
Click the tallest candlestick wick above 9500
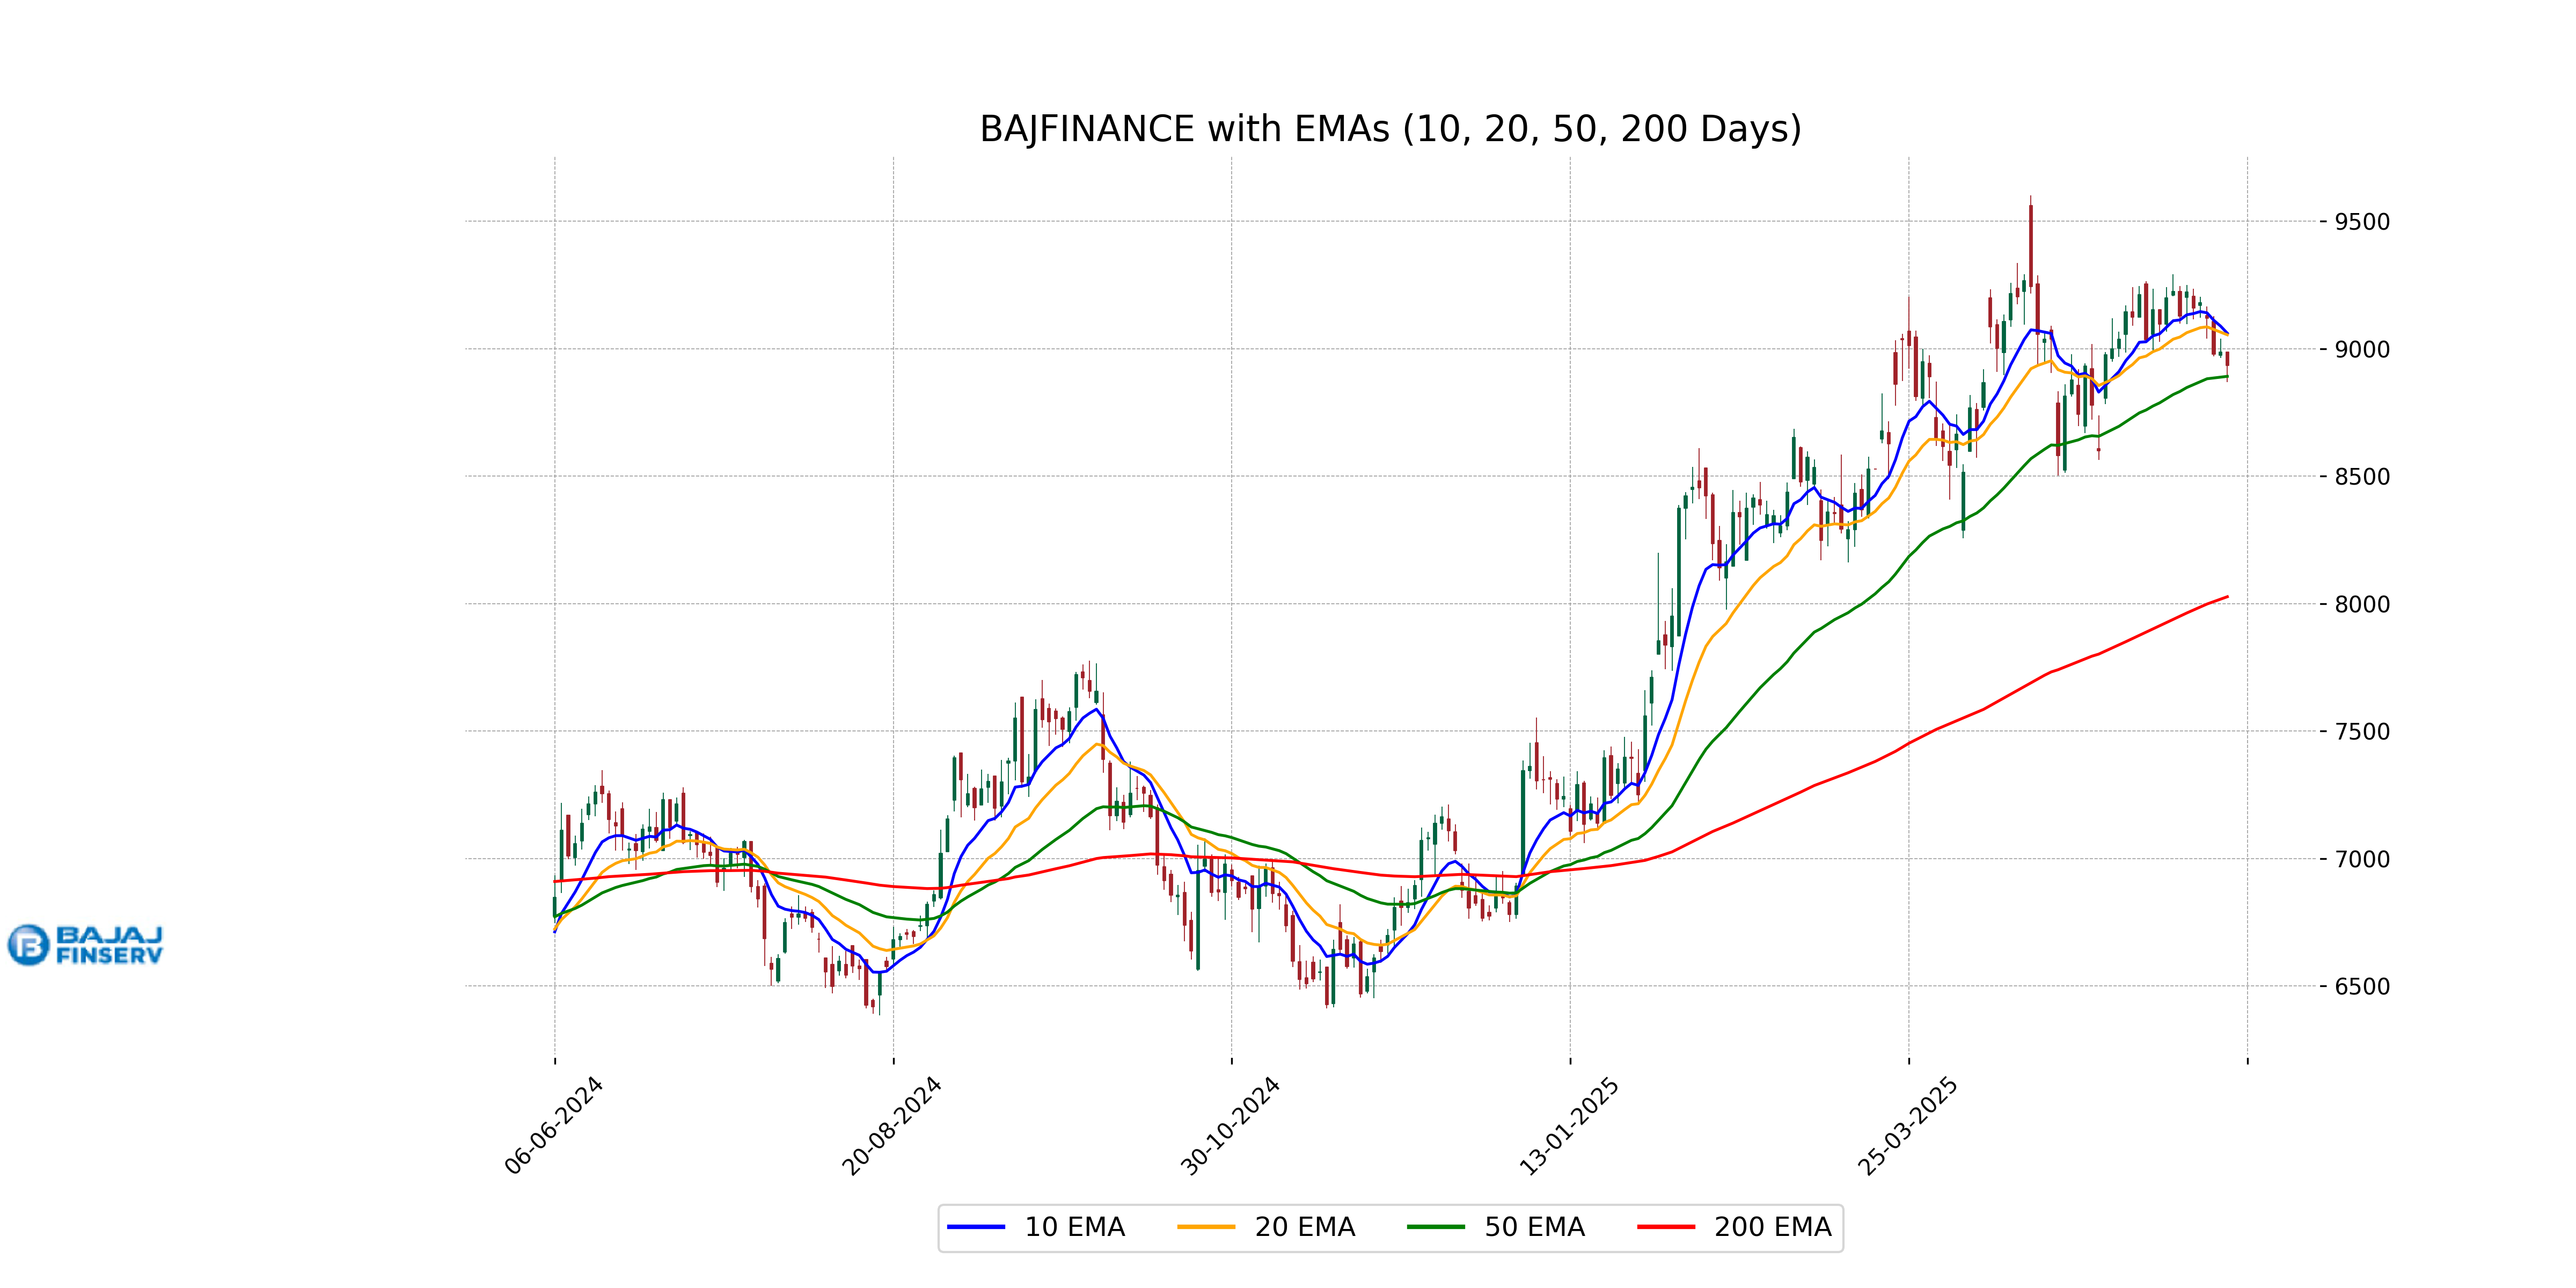(2030, 201)
